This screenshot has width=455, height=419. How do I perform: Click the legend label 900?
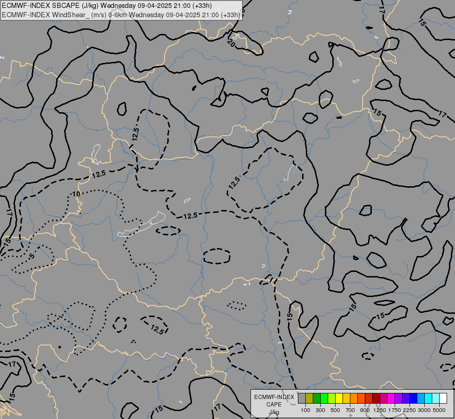pos(365,410)
